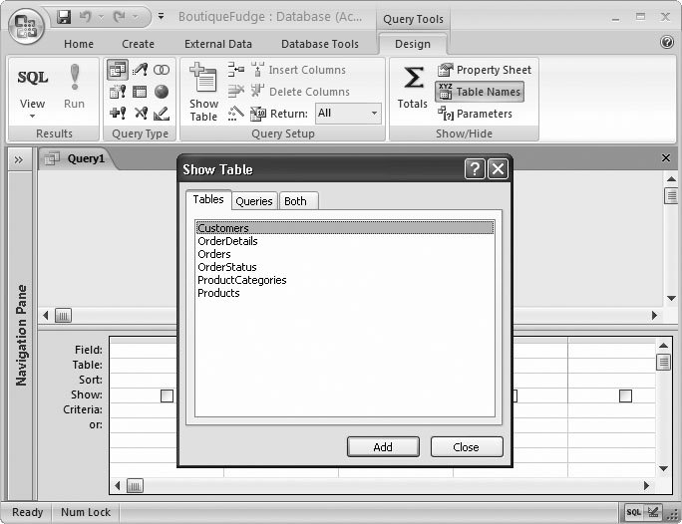Select the Products table

pos(345,293)
